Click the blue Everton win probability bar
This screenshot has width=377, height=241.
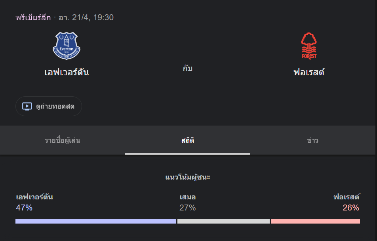(95, 221)
